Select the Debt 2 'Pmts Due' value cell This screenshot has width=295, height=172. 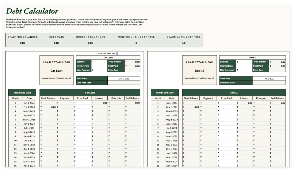[277, 70]
